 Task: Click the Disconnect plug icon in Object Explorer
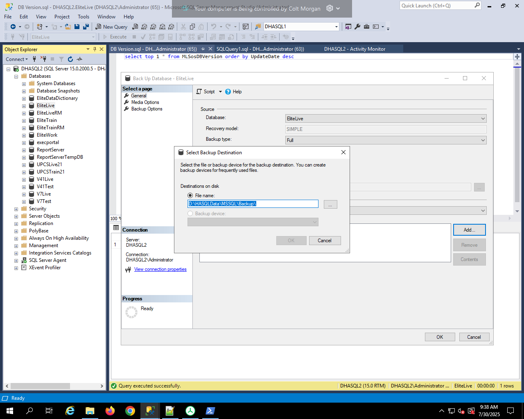point(43,59)
